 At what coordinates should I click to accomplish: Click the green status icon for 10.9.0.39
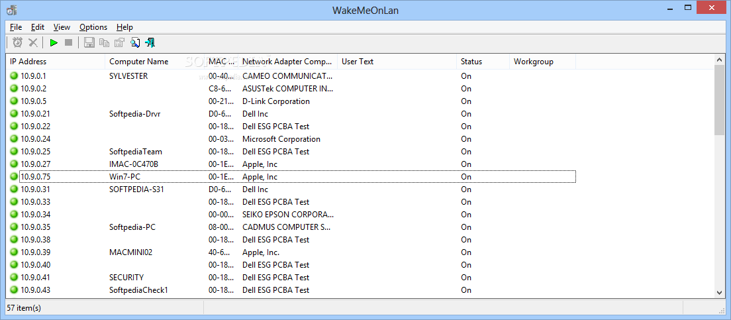pyautogui.click(x=13, y=252)
